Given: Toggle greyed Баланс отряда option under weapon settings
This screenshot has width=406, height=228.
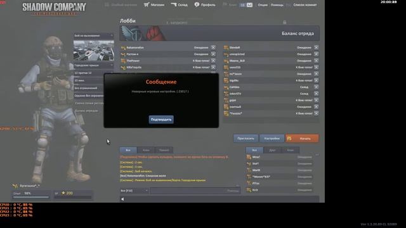Looking at the screenshot, I should pyautogui.click(x=86, y=111).
